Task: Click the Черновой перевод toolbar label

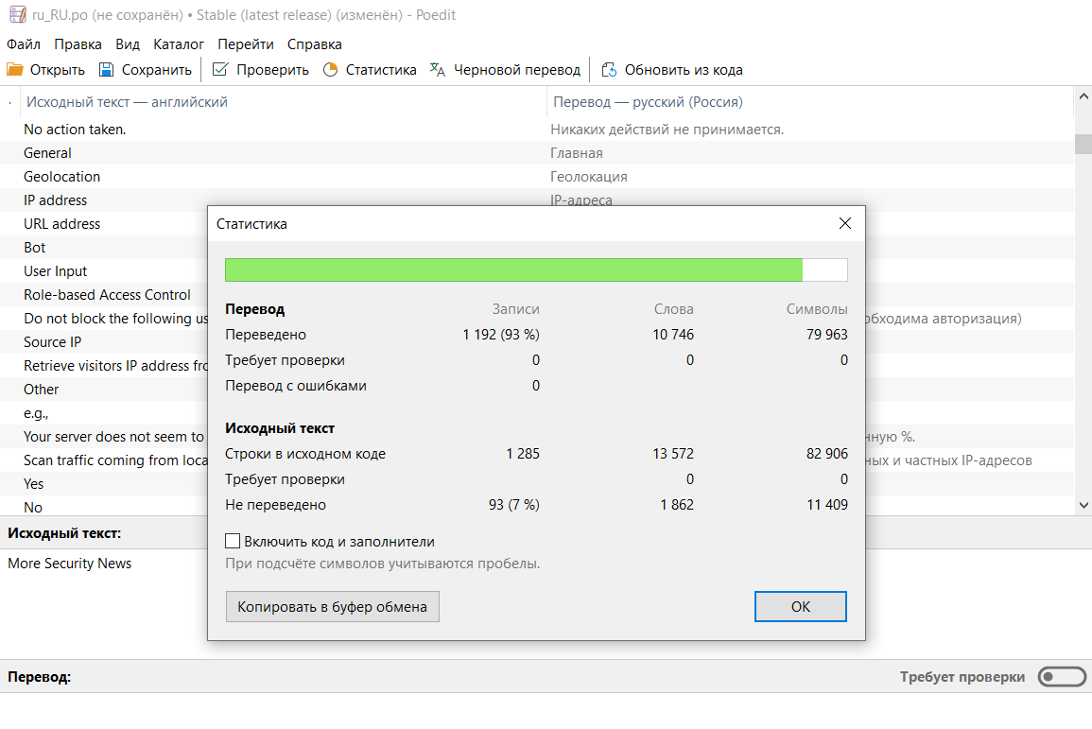Action: tap(517, 70)
